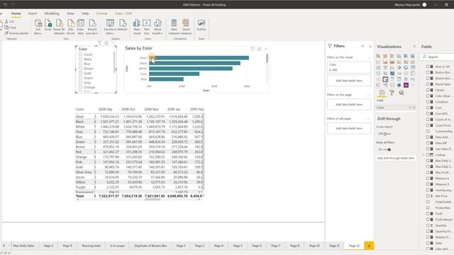The image size is (454, 255).
Task: Connect to SQL Server source
Action: tap(71, 27)
